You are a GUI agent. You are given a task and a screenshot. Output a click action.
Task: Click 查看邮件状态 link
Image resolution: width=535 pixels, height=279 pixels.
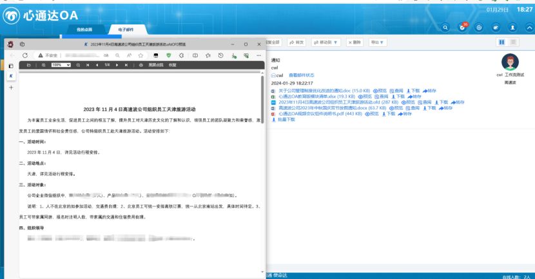[301, 75]
